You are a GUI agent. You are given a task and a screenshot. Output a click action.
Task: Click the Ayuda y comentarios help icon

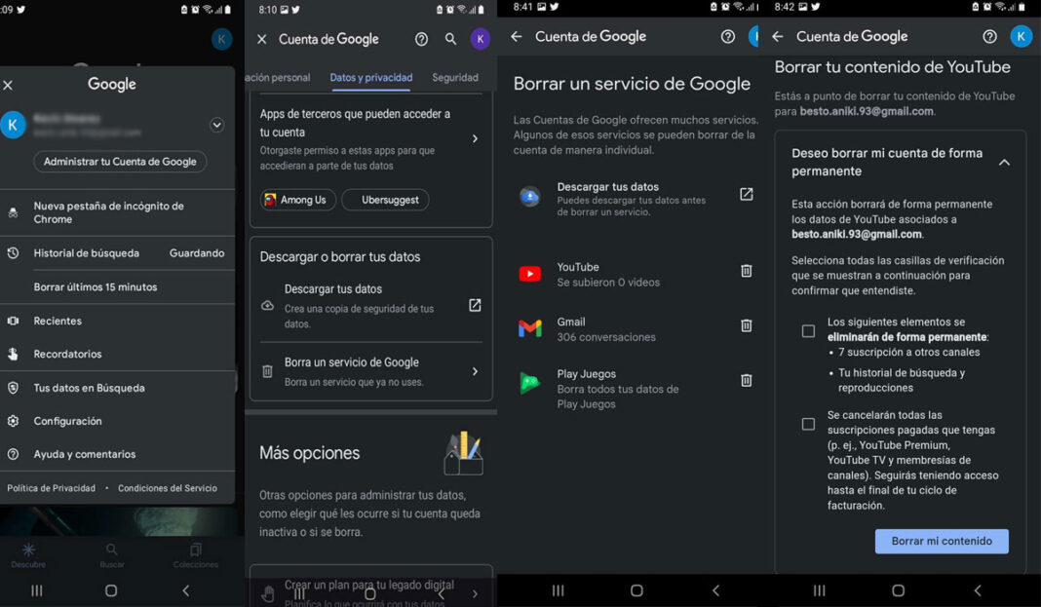point(13,454)
